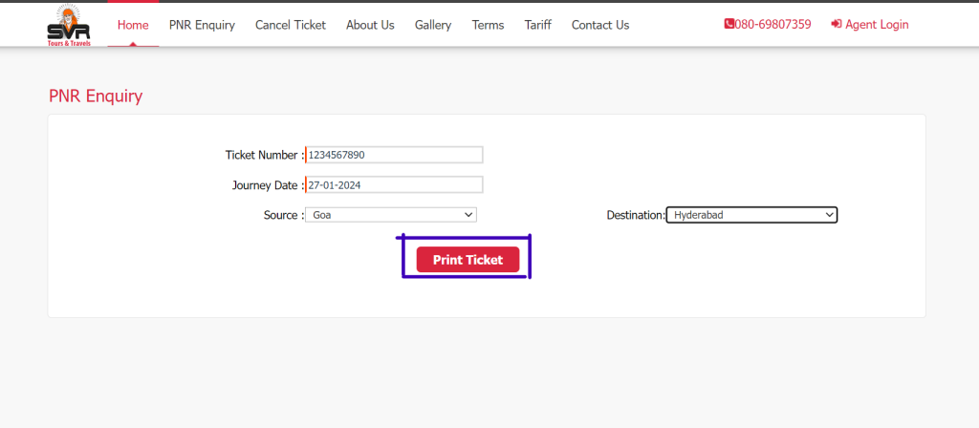Click the Destination dropdown chevron arrow
979x428 pixels.
(829, 215)
